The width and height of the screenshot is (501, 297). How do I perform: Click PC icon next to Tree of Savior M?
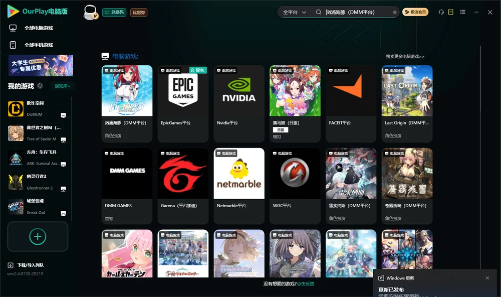pos(63,140)
